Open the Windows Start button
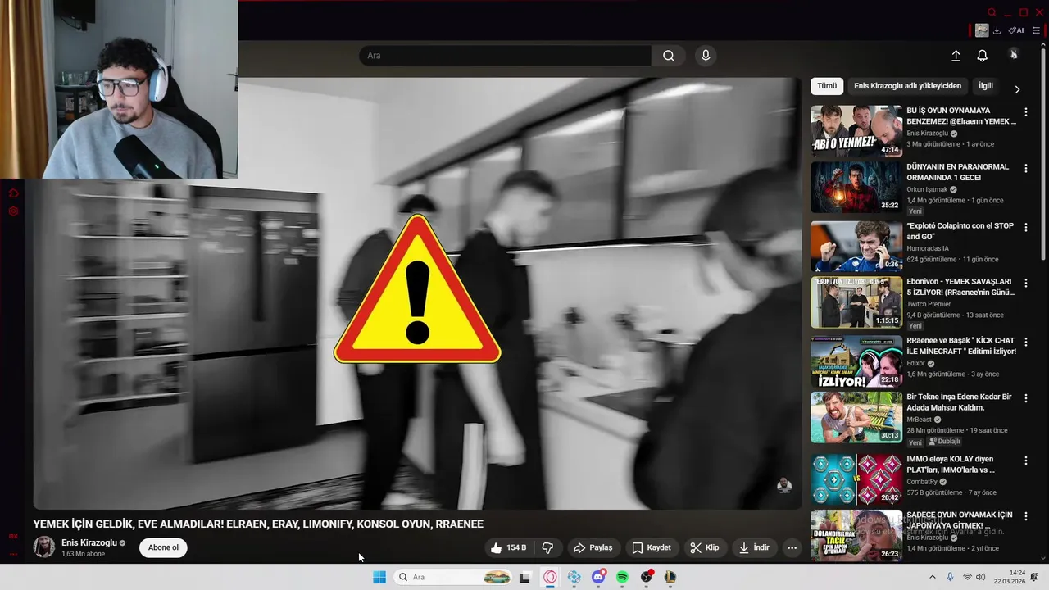The height and width of the screenshot is (590, 1049). point(379,577)
